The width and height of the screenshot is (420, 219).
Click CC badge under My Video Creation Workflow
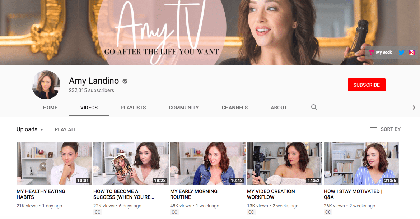251,212
